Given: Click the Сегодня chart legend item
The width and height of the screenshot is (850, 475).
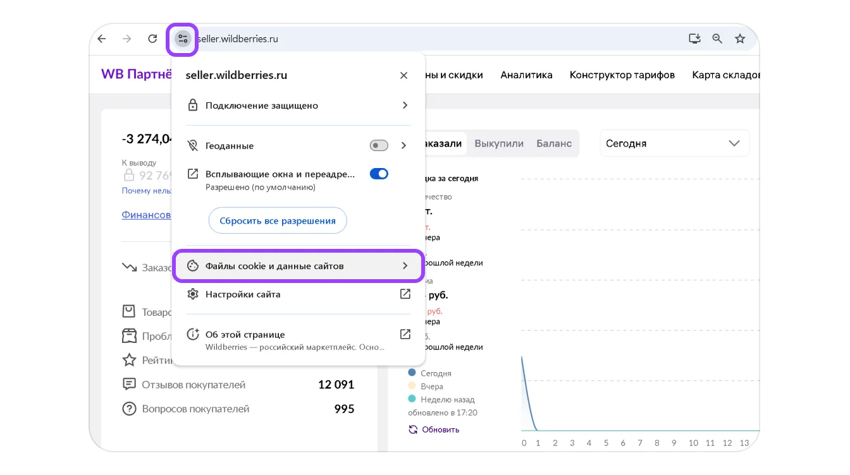Looking at the screenshot, I should (430, 373).
